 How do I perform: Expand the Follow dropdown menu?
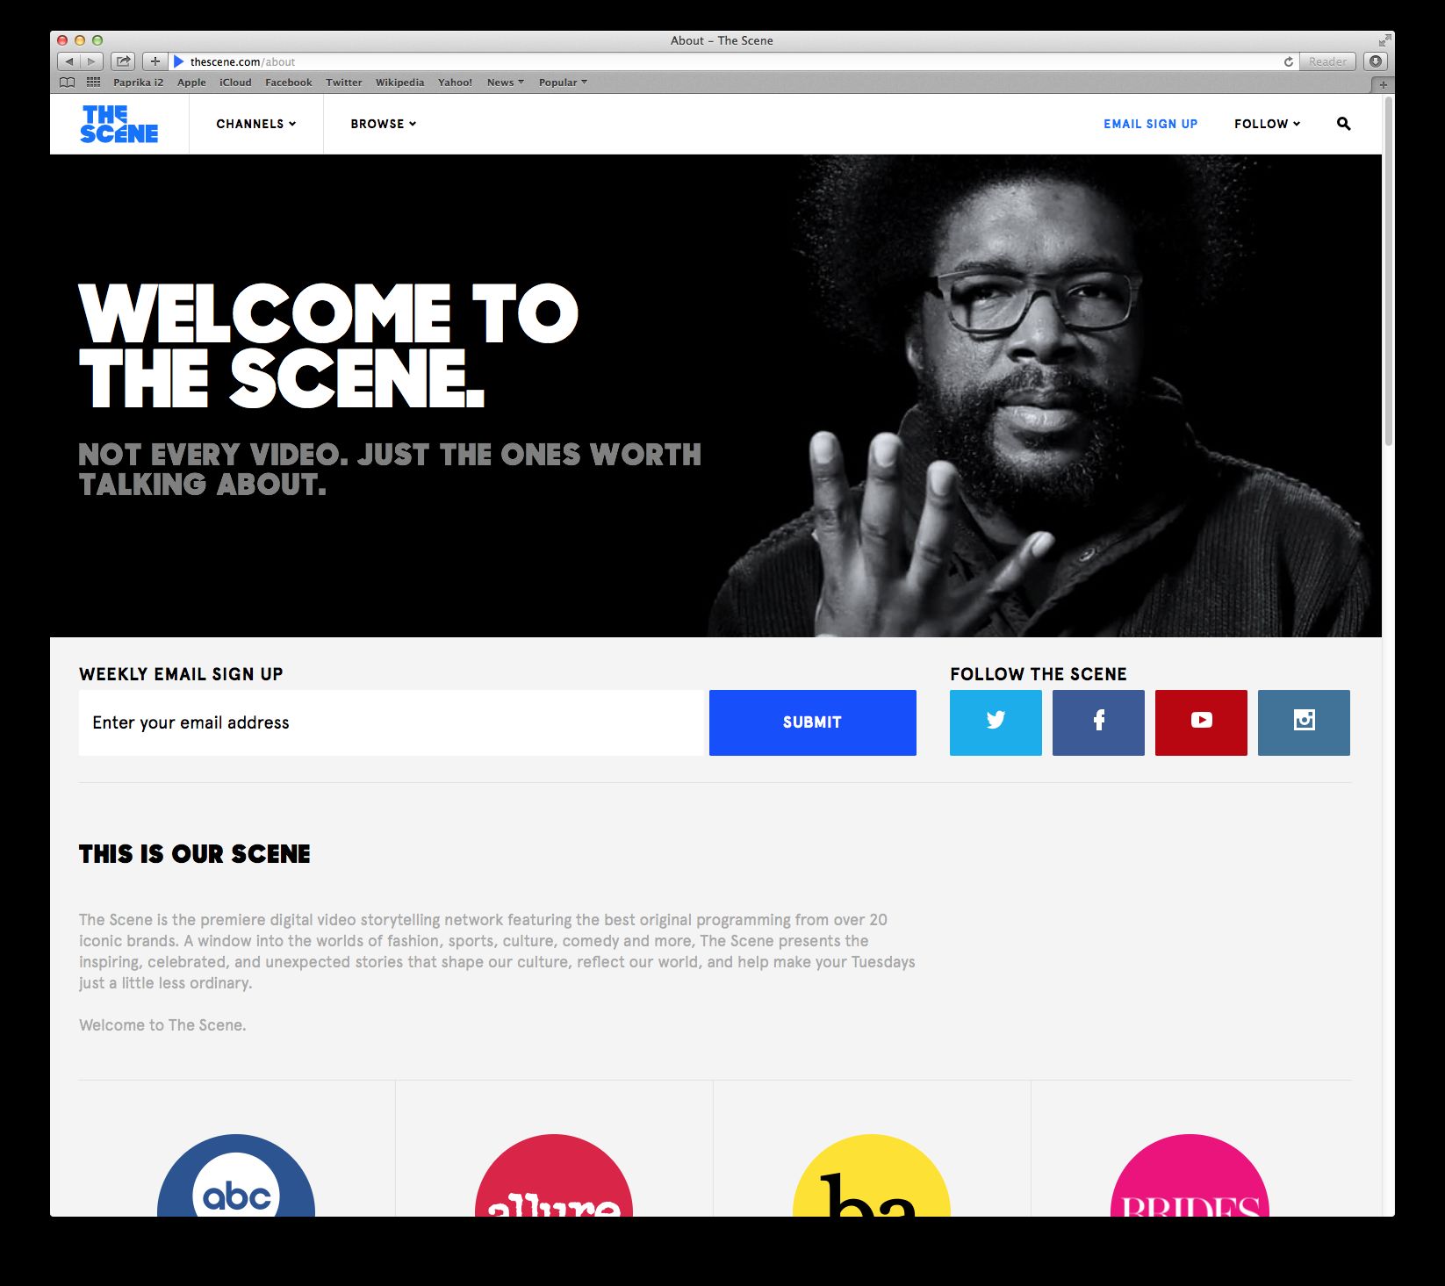tap(1268, 124)
